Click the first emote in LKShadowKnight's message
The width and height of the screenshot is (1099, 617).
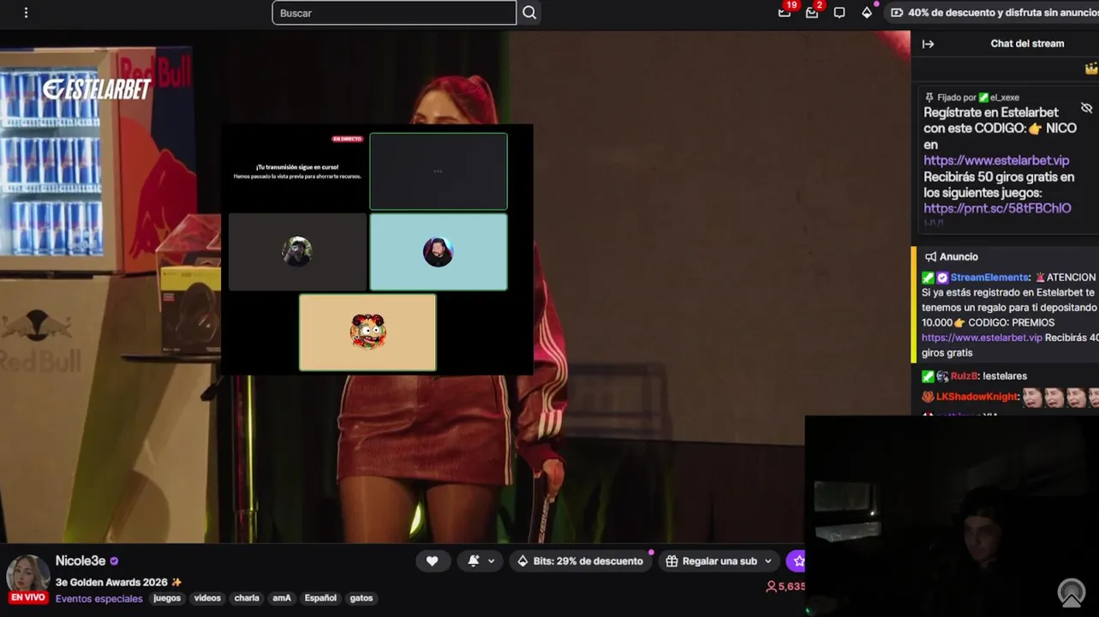point(1033,397)
